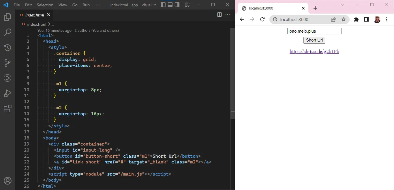Open the editor More Actions menu
This screenshot has height=190, width=394.
[x=228, y=15]
